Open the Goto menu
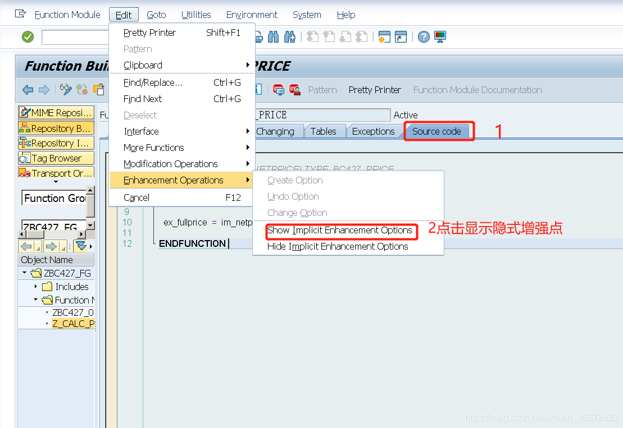 (x=156, y=15)
